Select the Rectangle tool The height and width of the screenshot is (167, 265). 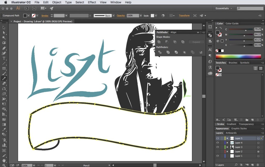4,69
